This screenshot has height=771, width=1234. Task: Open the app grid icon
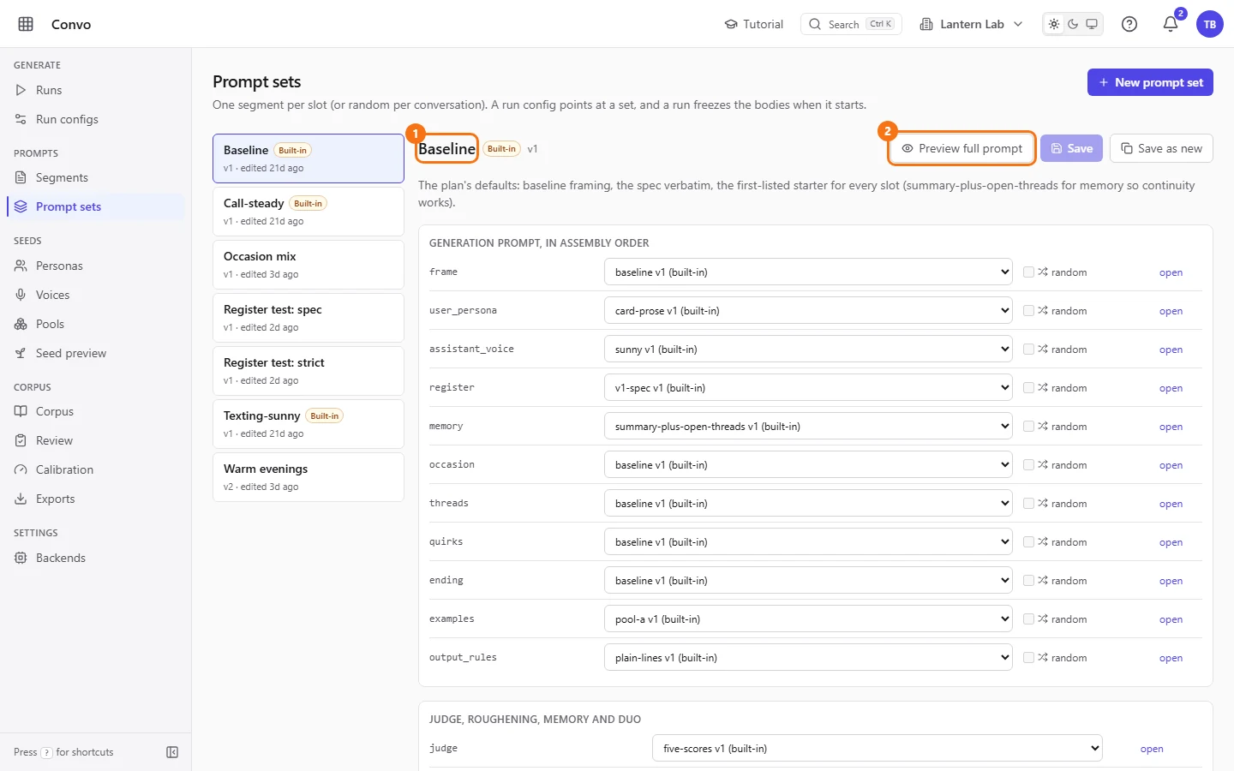click(26, 24)
